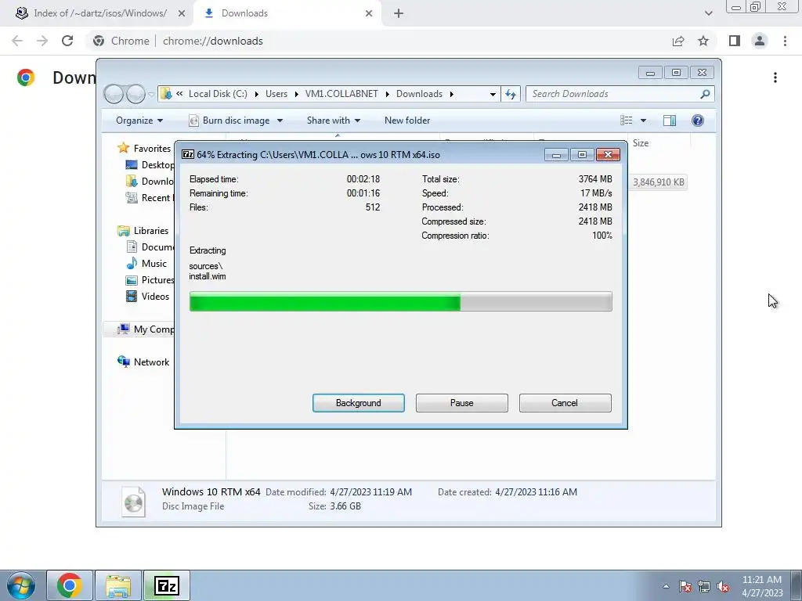Open Downloads page more-actions menu

[775, 77]
